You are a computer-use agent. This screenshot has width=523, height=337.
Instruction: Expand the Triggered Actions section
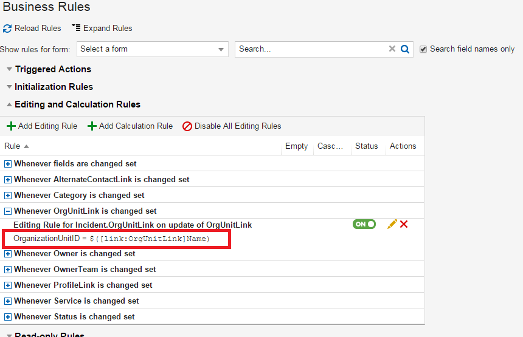pyautogui.click(x=9, y=69)
